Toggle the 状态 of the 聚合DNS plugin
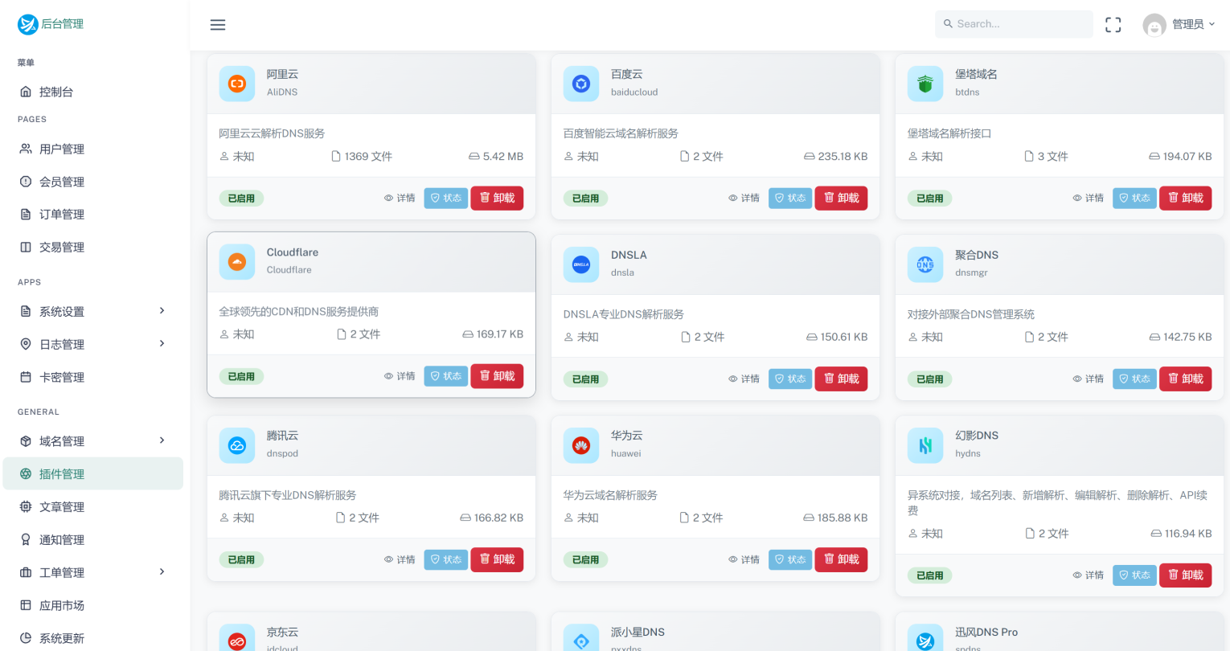 pos(1134,379)
